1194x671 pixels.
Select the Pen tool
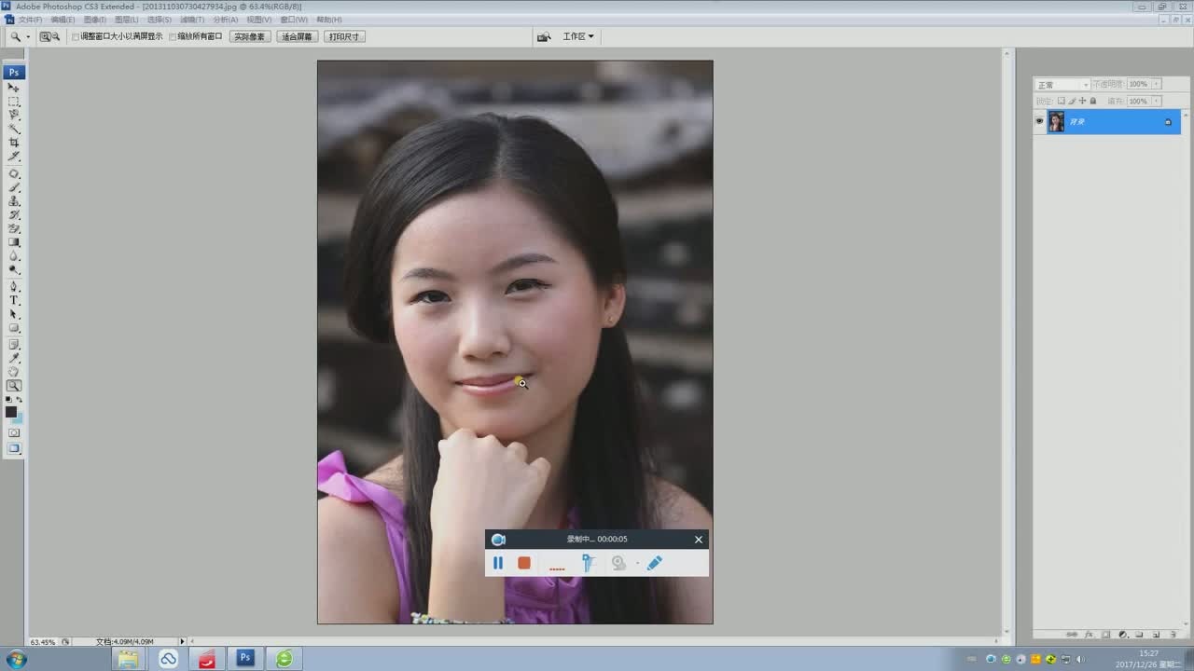click(x=14, y=287)
